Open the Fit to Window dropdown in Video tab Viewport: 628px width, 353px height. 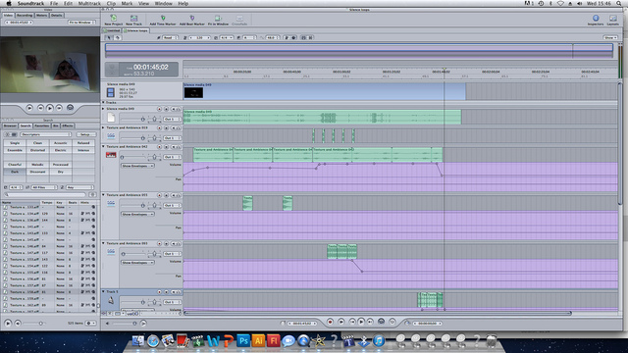click(x=81, y=23)
